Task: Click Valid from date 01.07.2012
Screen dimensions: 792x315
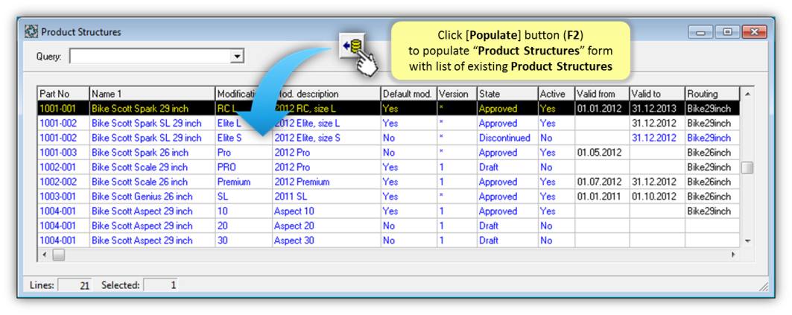Action: click(602, 182)
